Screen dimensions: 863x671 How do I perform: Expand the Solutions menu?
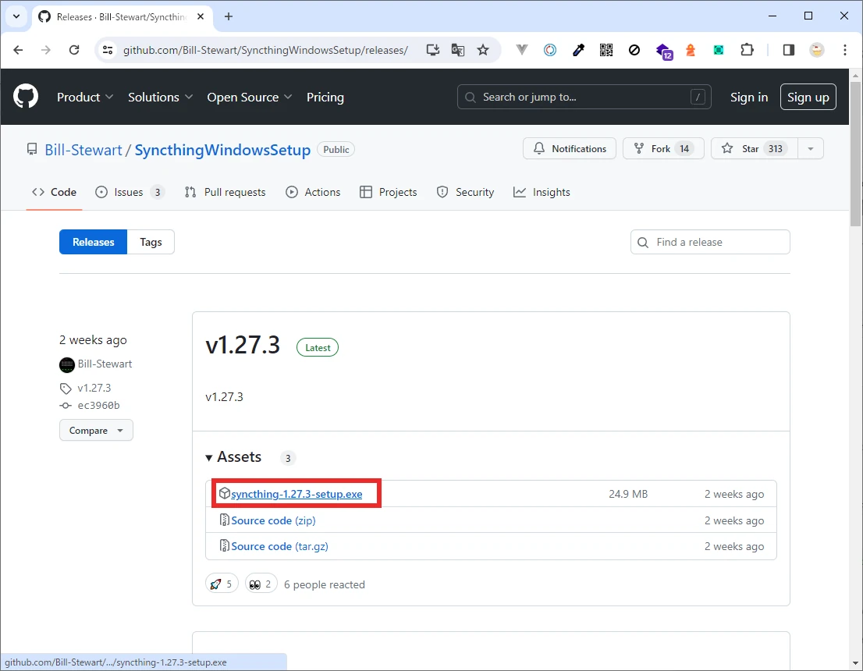[161, 97]
